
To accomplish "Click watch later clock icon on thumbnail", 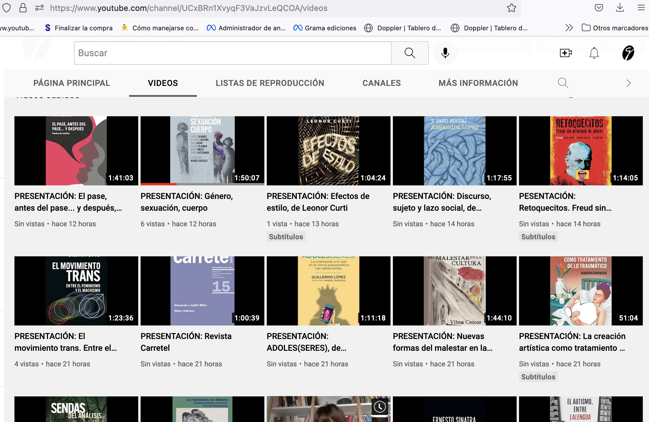I will [x=380, y=407].
